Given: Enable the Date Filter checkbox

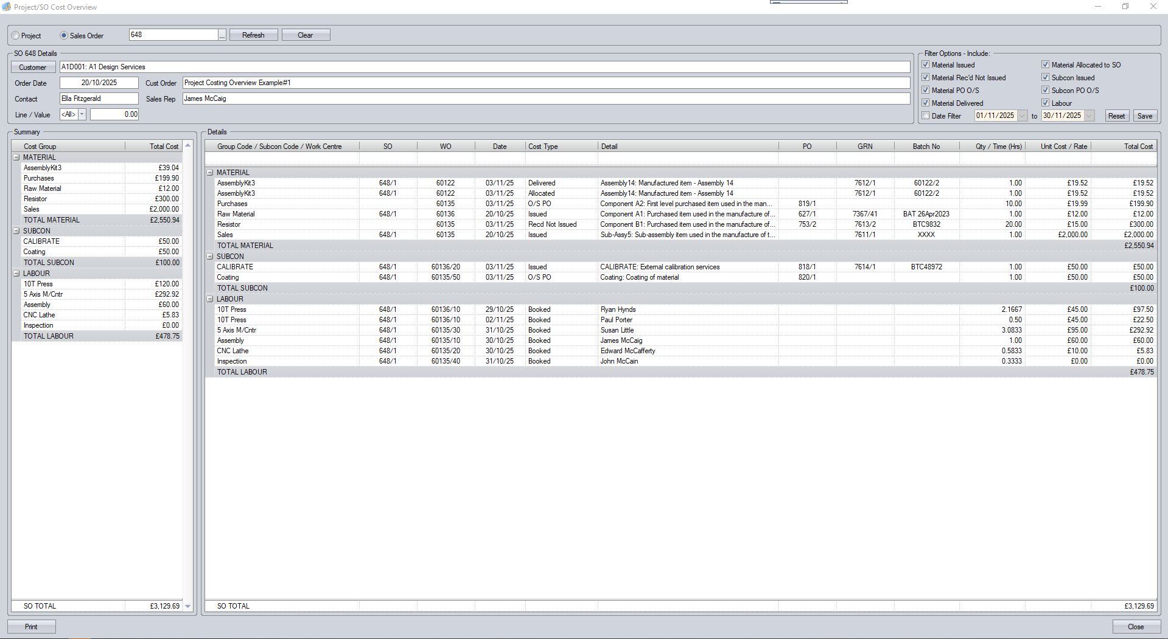Looking at the screenshot, I should (x=926, y=116).
